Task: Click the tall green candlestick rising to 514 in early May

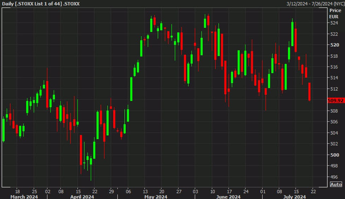Action: point(131,89)
